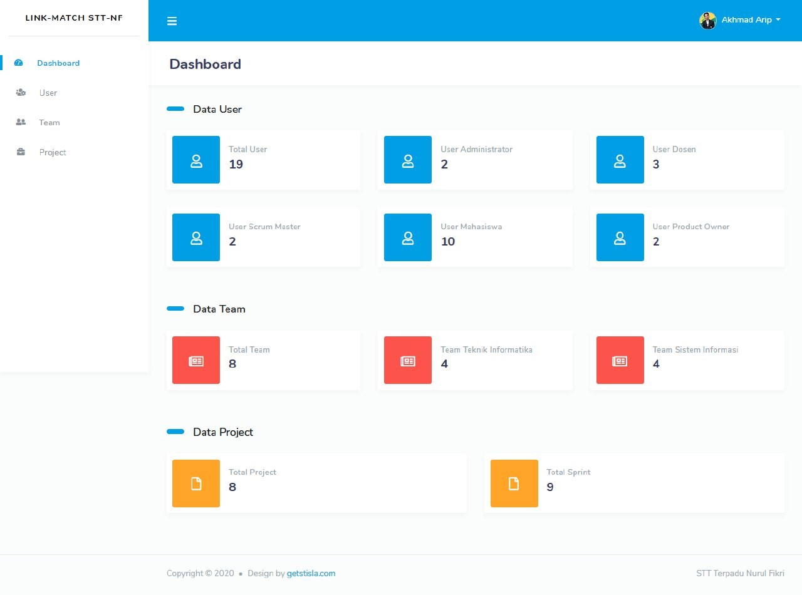Viewport: 802px width, 595px height.
Task: Follow the getstisla.com footer link
Action: 311,573
